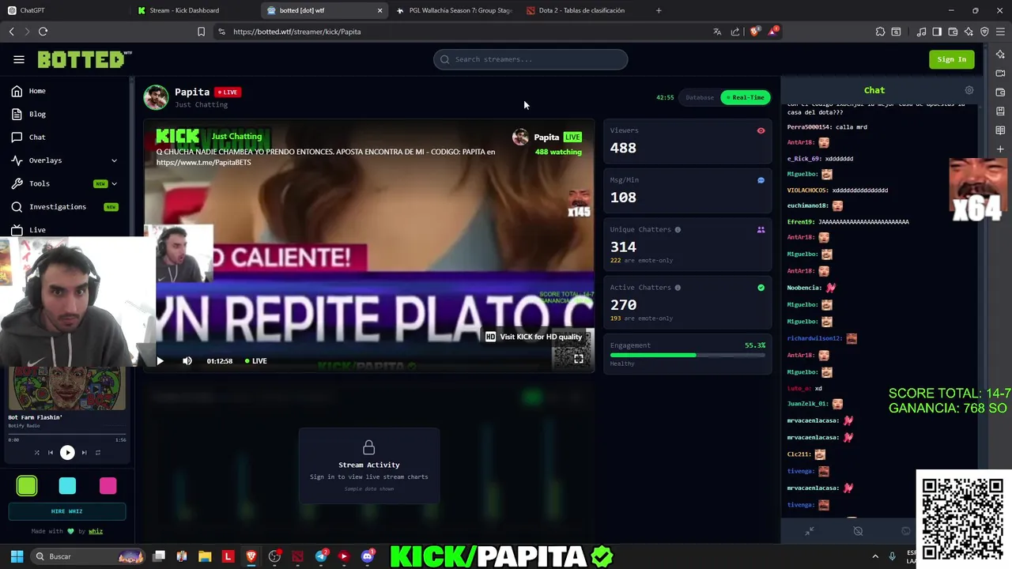Click the radio track progress bar
Image resolution: width=1012 pixels, height=569 pixels.
click(67, 433)
